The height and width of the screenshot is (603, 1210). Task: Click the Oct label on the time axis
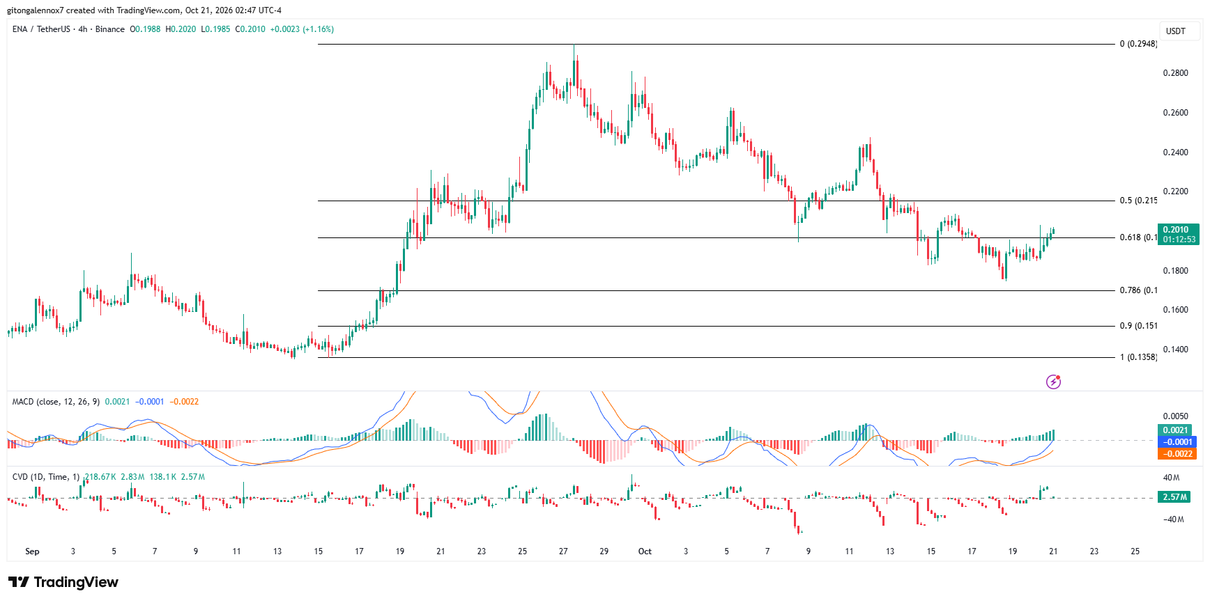[x=645, y=551]
